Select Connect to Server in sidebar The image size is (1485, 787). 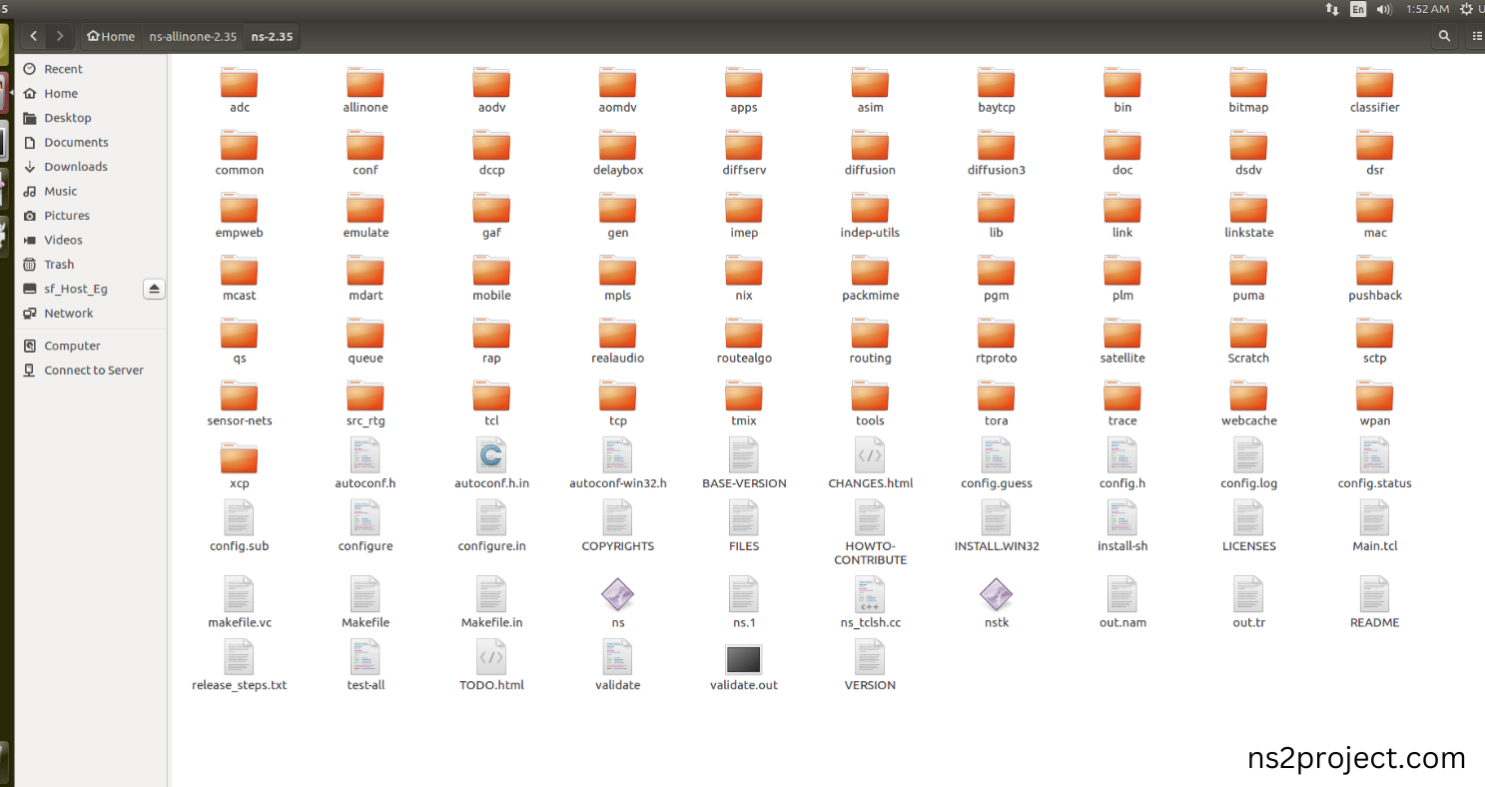(93, 370)
